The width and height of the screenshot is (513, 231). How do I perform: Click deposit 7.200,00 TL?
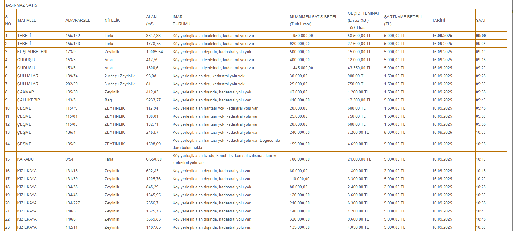(358, 132)
